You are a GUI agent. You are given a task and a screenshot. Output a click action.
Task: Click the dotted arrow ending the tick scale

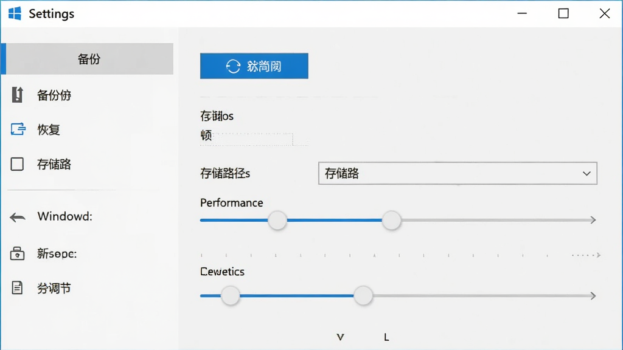click(587, 255)
